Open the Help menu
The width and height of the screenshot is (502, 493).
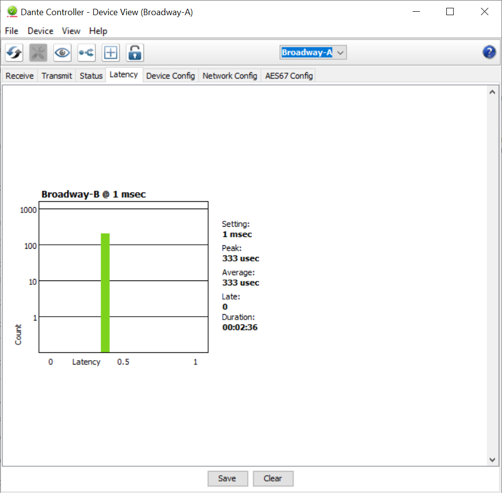pyautogui.click(x=98, y=31)
